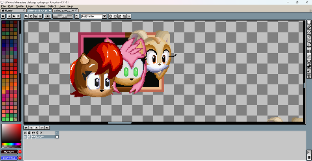Select the Gradient fill tool
The height and width of the screenshot is (161, 312).
[x=309, y=52]
